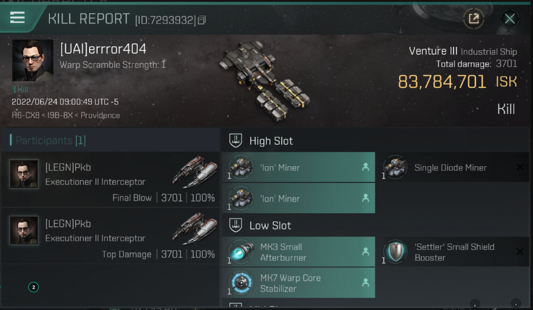Screen dimensions: 533x310
Task: Share the kill report externally
Action: click(474, 18)
